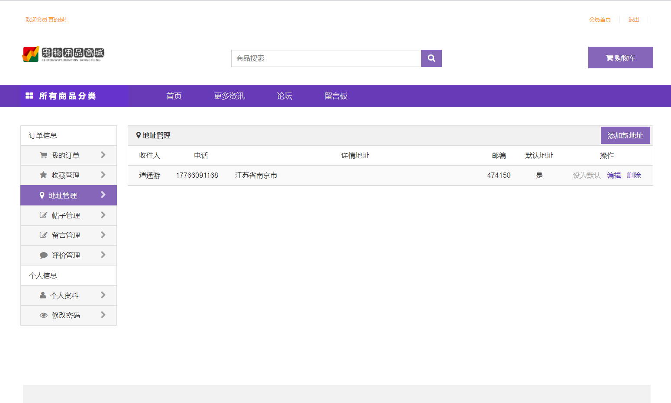This screenshot has width=671, height=403.
Task: Click the 邮编 column header
Action: 499,155
